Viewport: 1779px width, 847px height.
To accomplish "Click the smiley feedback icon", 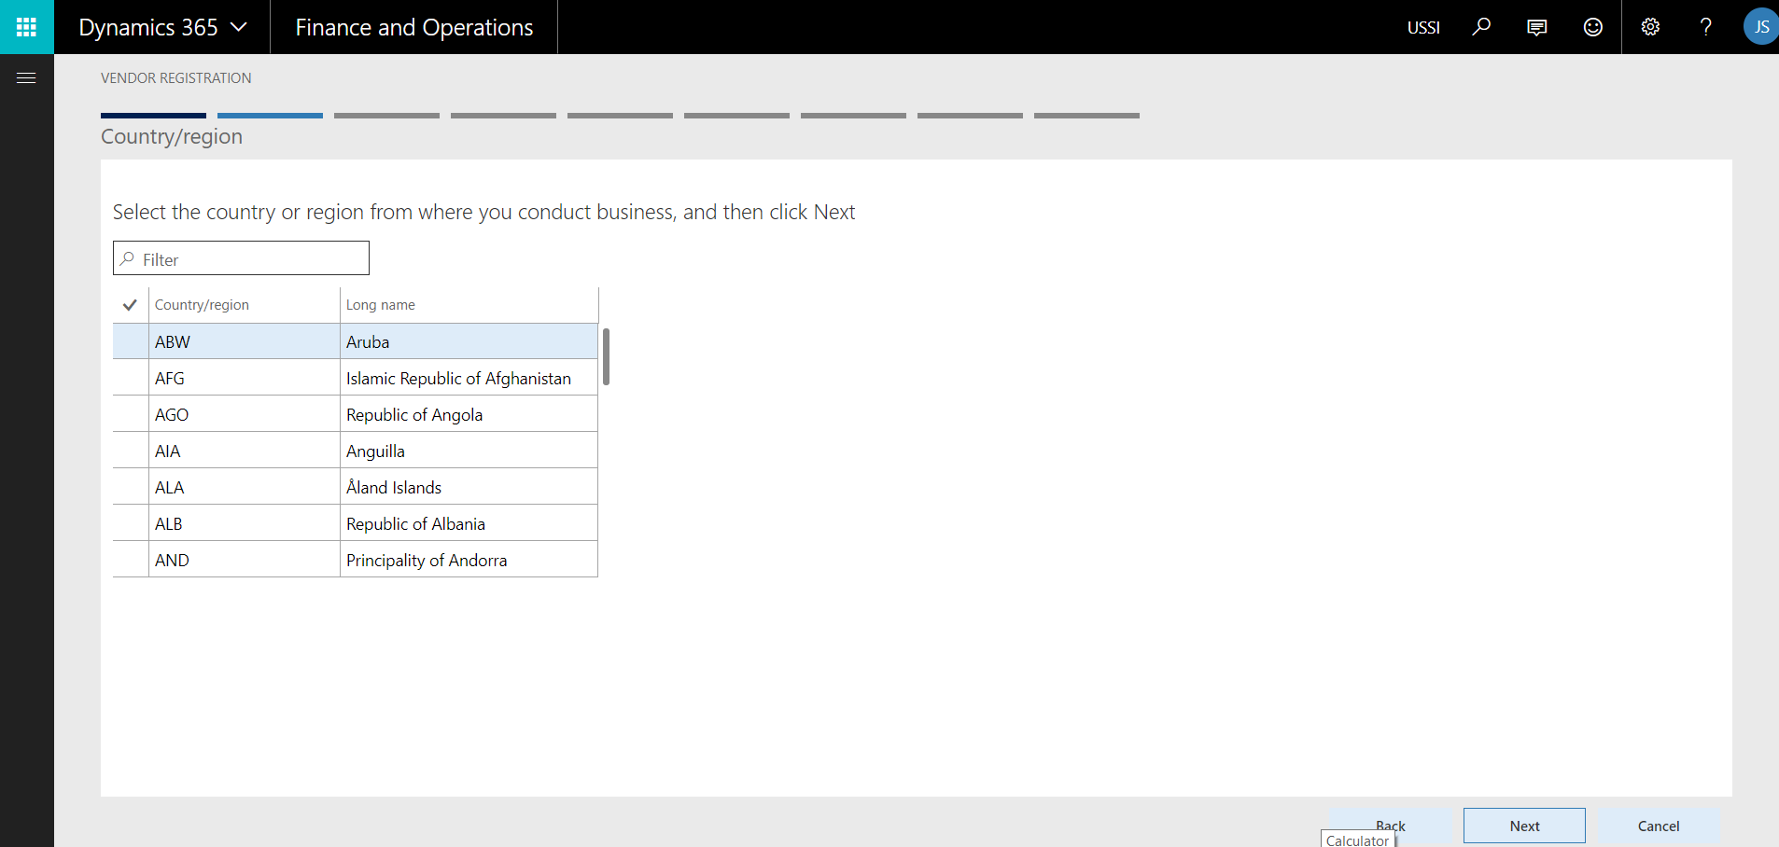I will [x=1592, y=27].
